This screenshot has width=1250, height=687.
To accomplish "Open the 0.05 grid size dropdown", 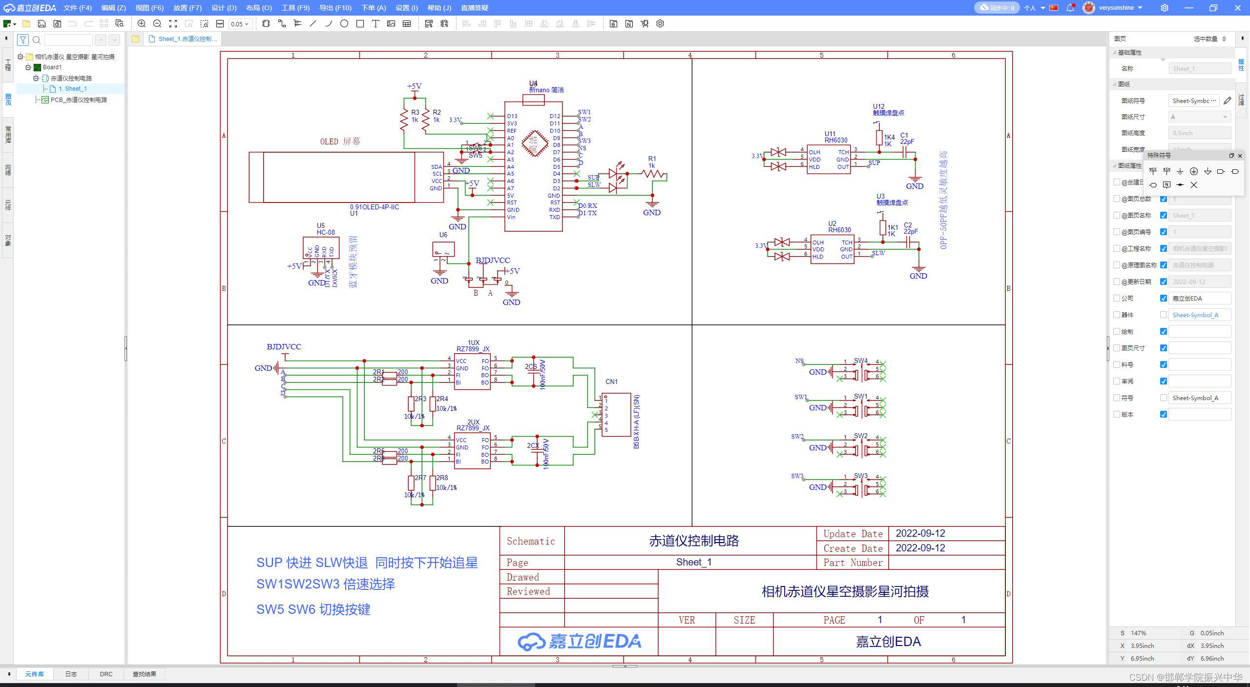I will tap(240, 23).
